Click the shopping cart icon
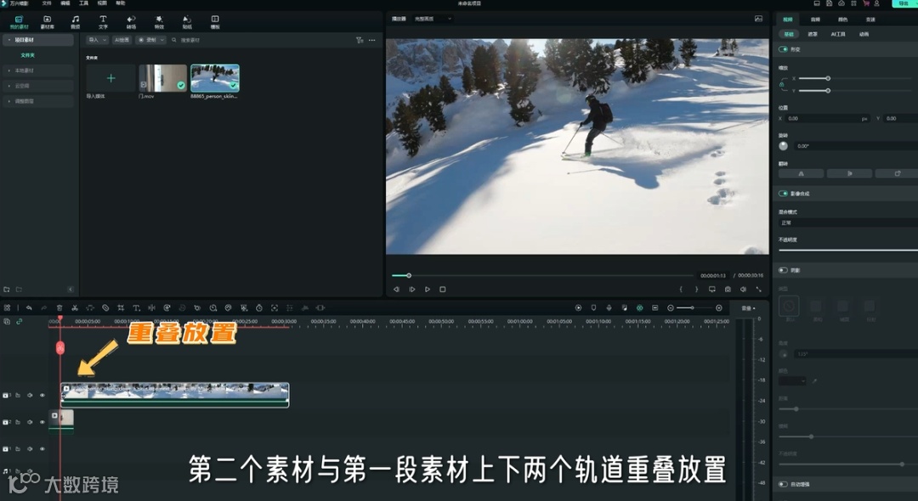The height and width of the screenshot is (501, 918). [865, 3]
